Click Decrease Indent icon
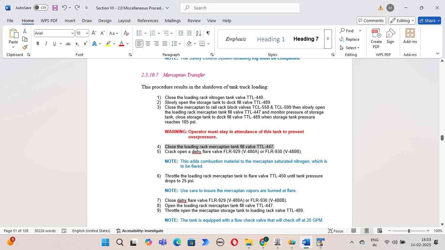 pyautogui.click(x=181, y=33)
